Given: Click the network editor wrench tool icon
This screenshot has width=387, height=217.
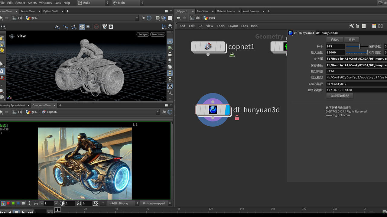Looking at the screenshot, I should (x=352, y=26).
